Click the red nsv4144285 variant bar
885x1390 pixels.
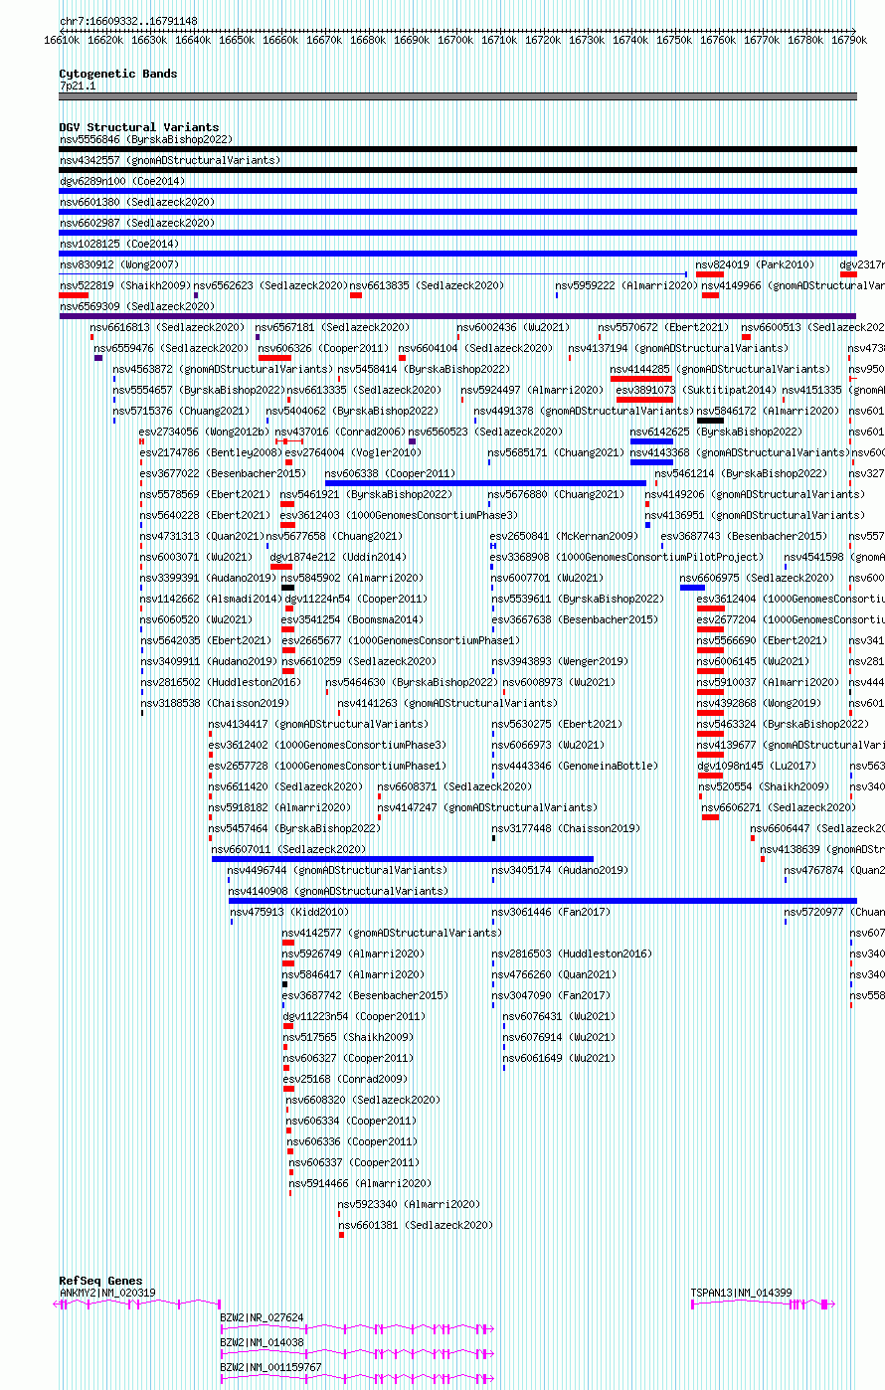point(640,379)
